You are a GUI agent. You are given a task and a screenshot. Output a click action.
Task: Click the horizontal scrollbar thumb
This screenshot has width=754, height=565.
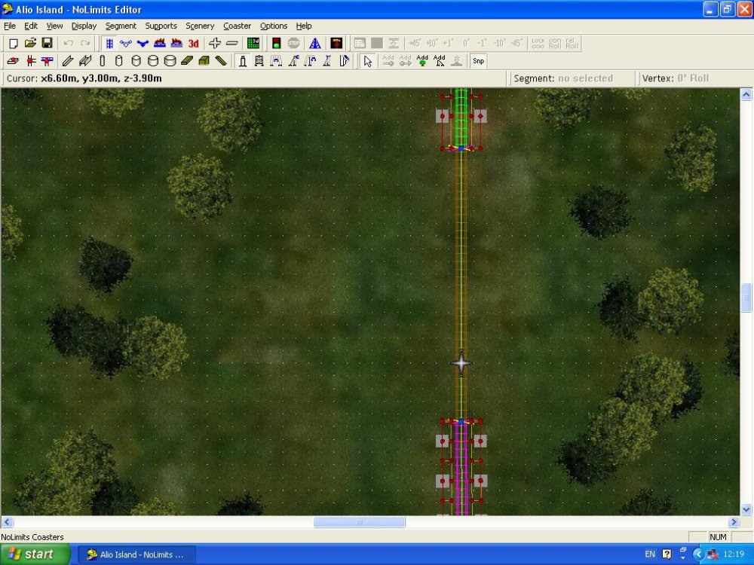[359, 522]
